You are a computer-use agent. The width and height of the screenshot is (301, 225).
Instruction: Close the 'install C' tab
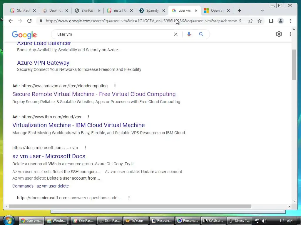(131, 11)
